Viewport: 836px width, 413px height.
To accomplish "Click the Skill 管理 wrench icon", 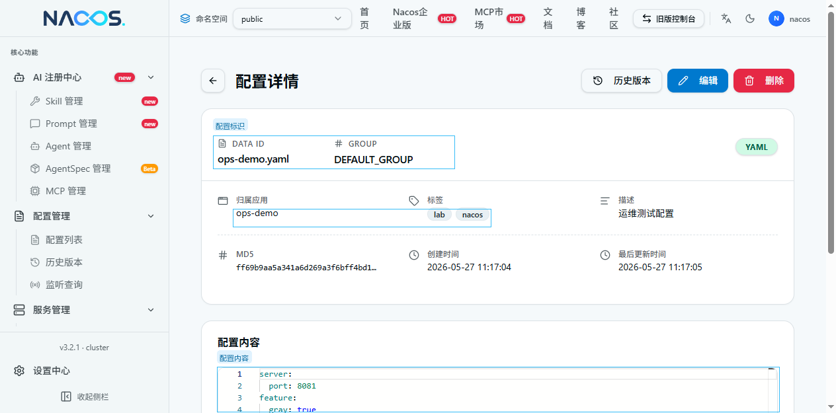I will pos(35,101).
